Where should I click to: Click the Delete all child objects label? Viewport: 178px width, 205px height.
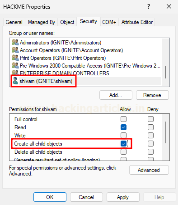coord(38,152)
